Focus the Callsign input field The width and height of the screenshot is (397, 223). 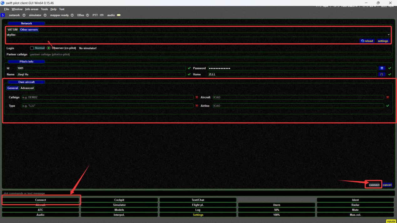coord(107,97)
